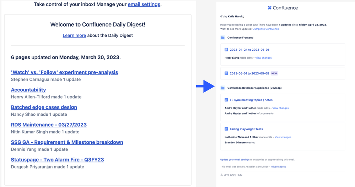Click 'Nitin Kumar Singh made 1 update' text

coord(45,132)
